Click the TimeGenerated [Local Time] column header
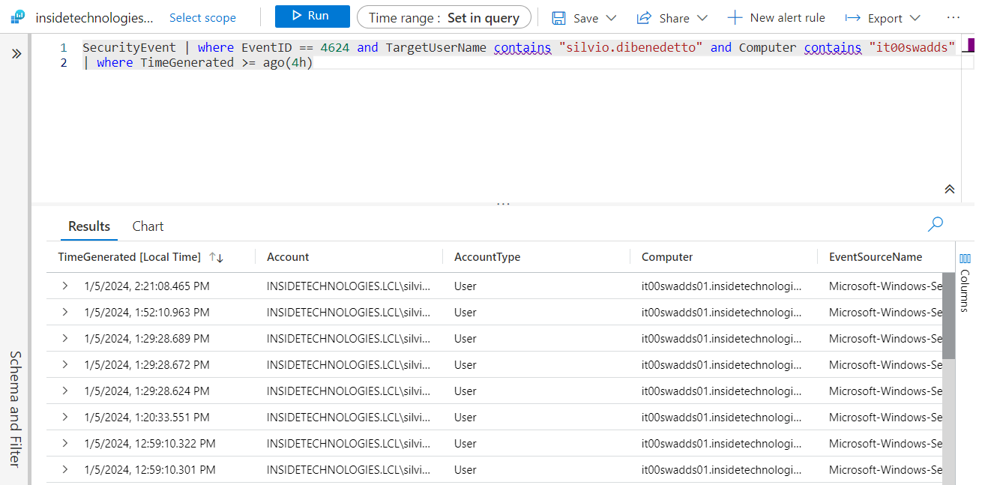 (130, 257)
